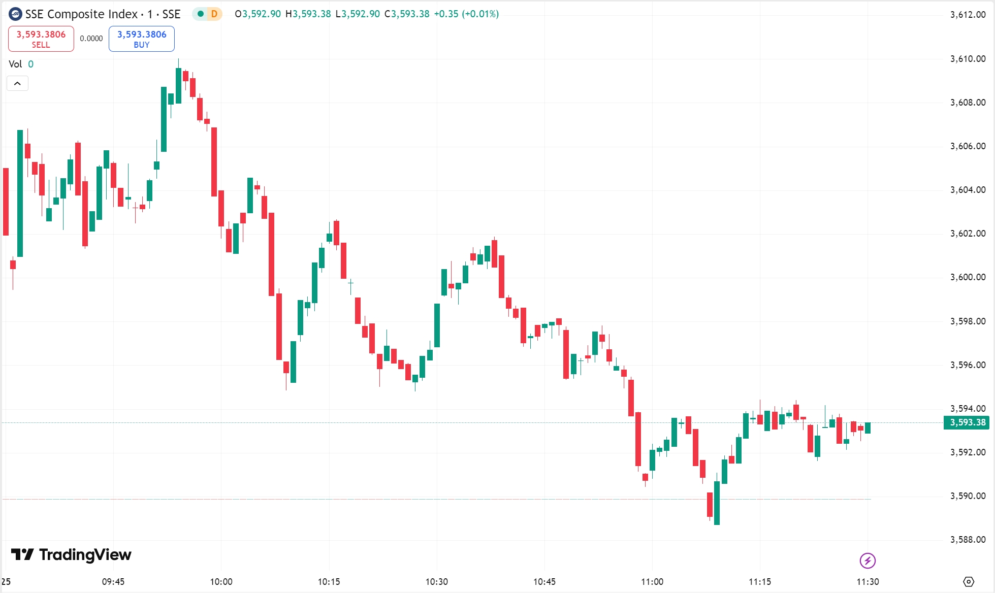This screenshot has height=593, width=995.
Task: Click the 3,588.00 price axis label
Action: [x=968, y=540]
